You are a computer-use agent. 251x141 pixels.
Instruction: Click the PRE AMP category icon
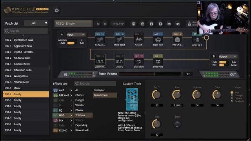[55, 95]
